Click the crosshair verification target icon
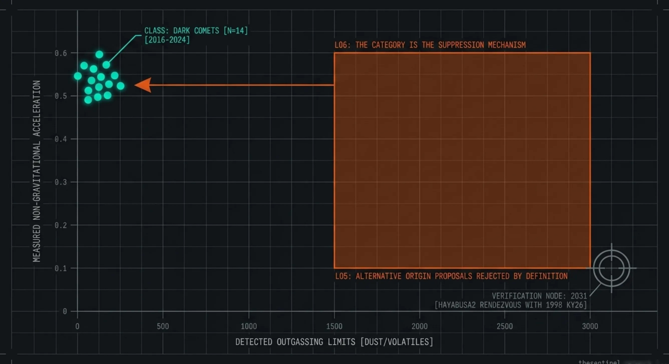Viewport: 669px width, 364px height. pos(611,268)
